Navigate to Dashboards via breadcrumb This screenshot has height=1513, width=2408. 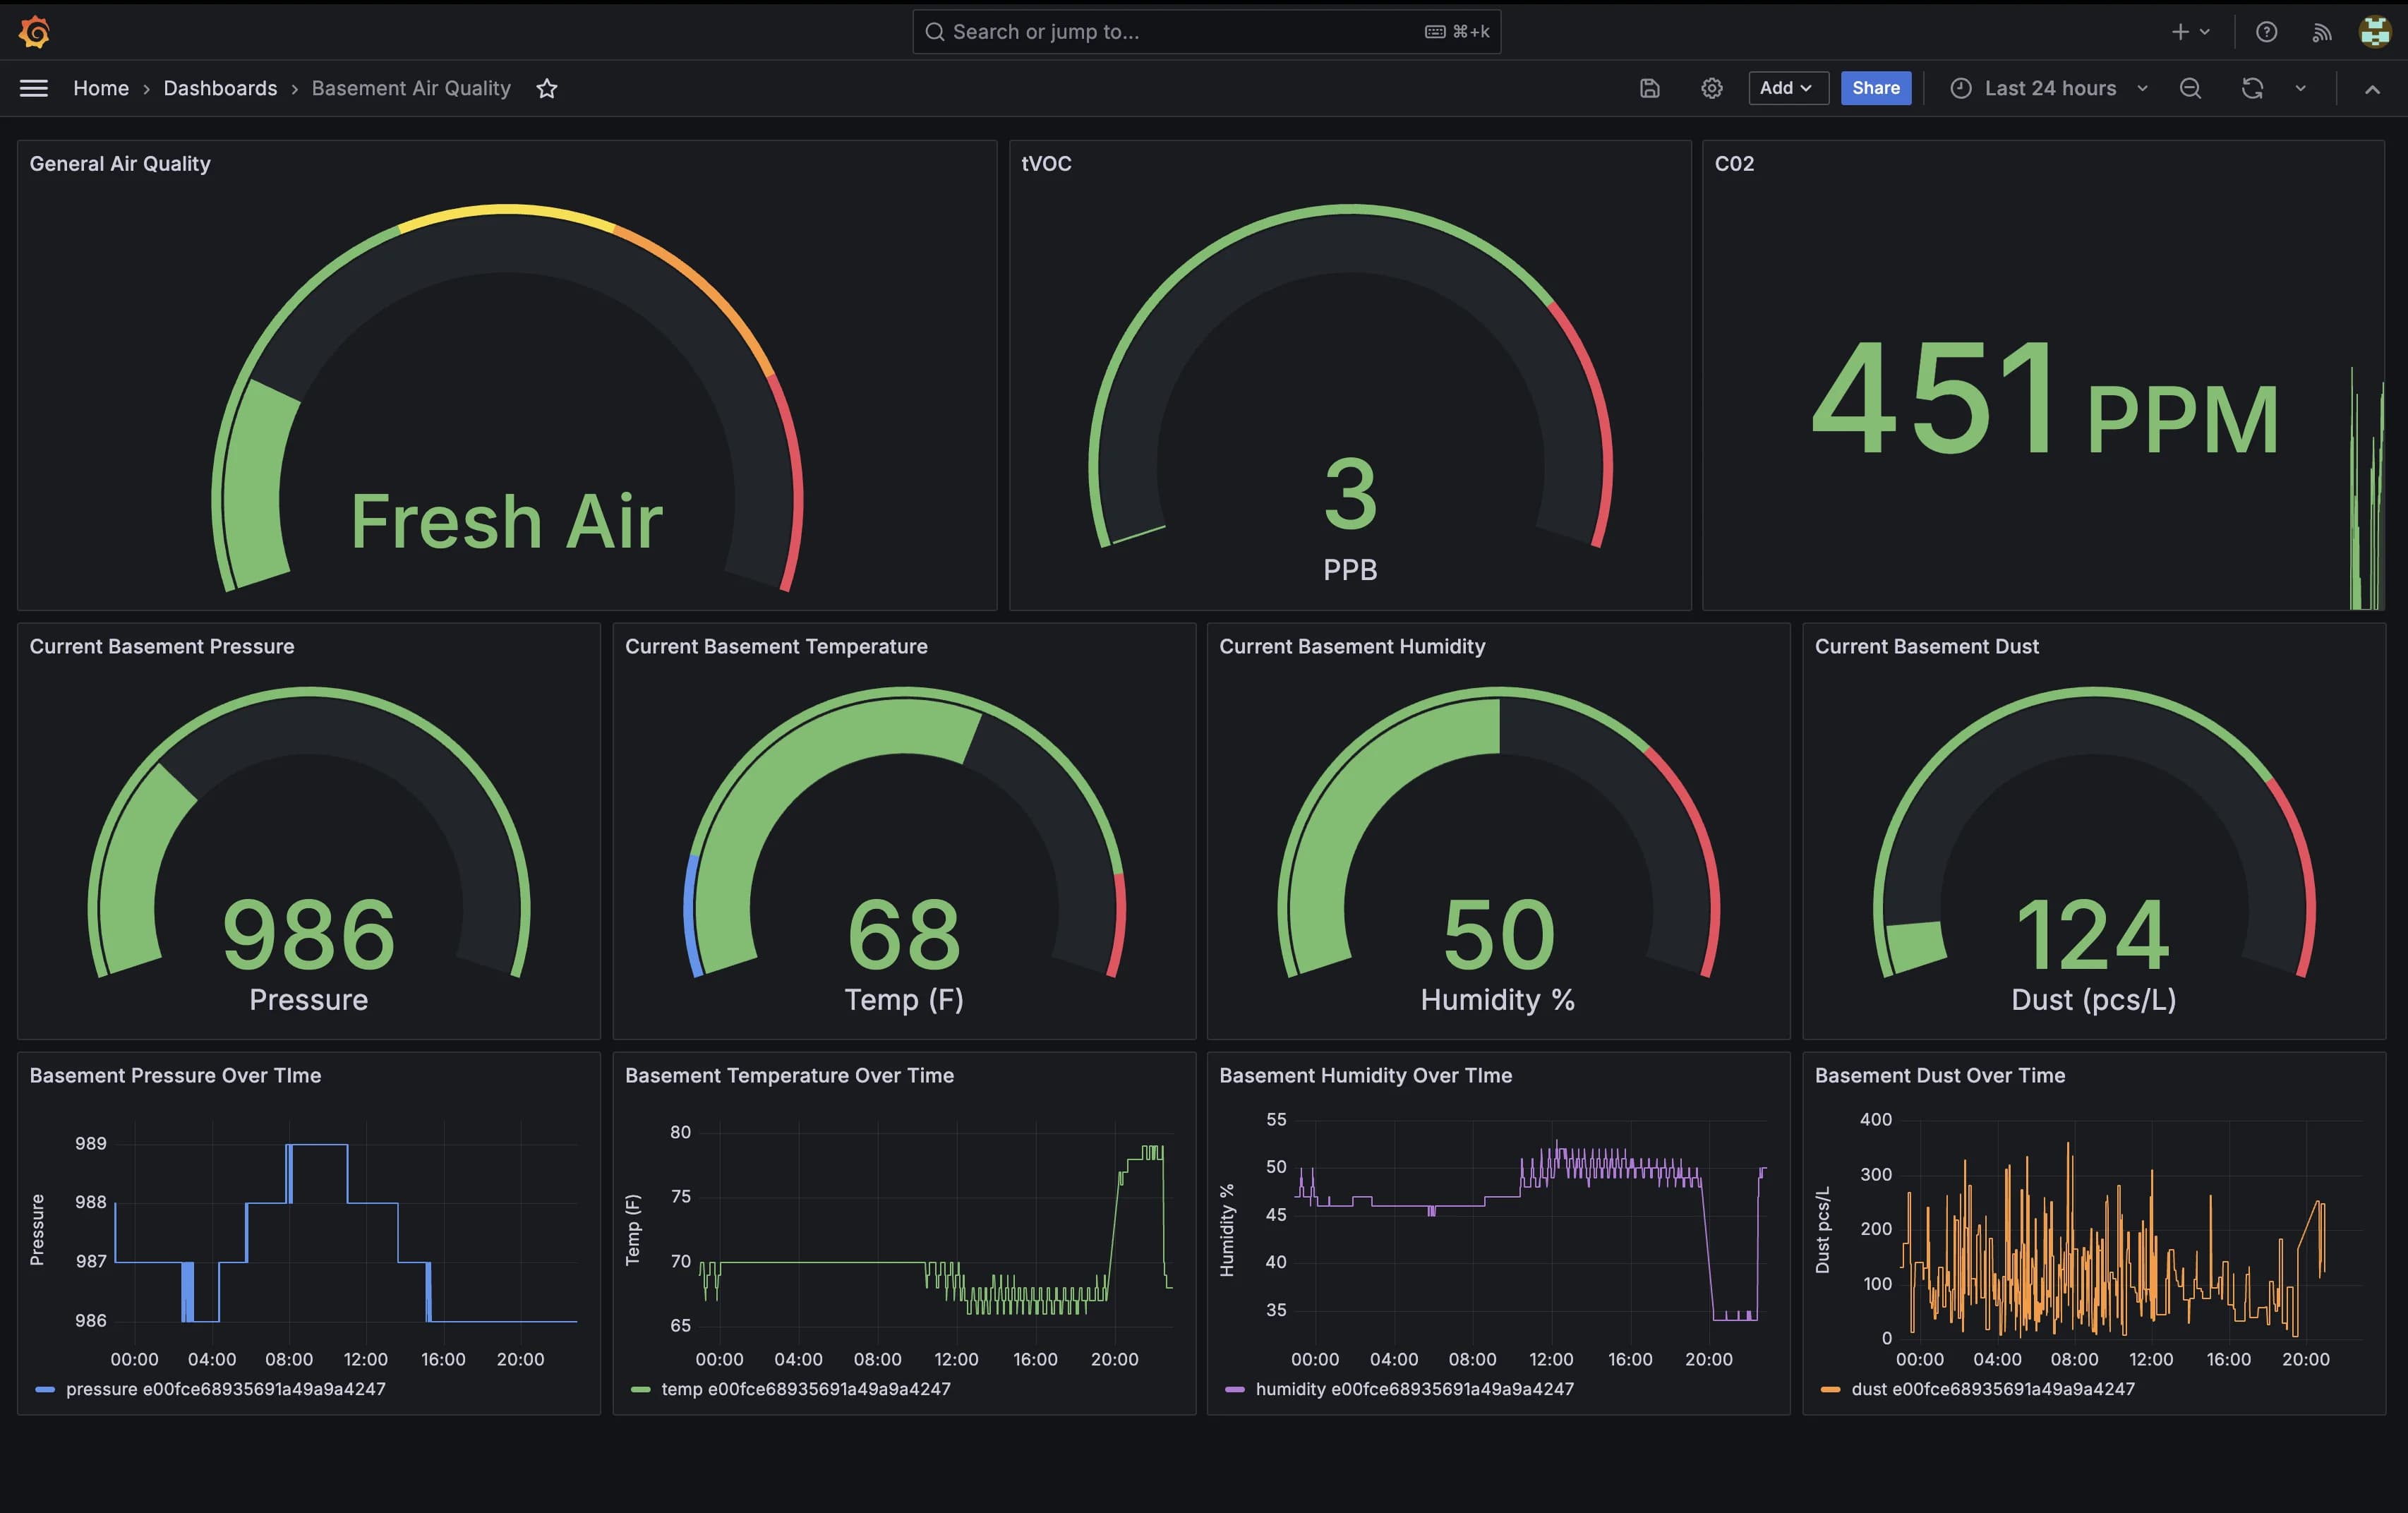[x=220, y=88]
